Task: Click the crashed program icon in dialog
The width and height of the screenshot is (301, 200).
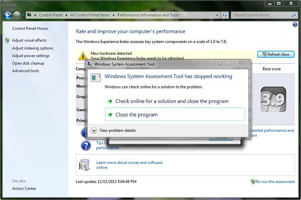Action: (96, 78)
